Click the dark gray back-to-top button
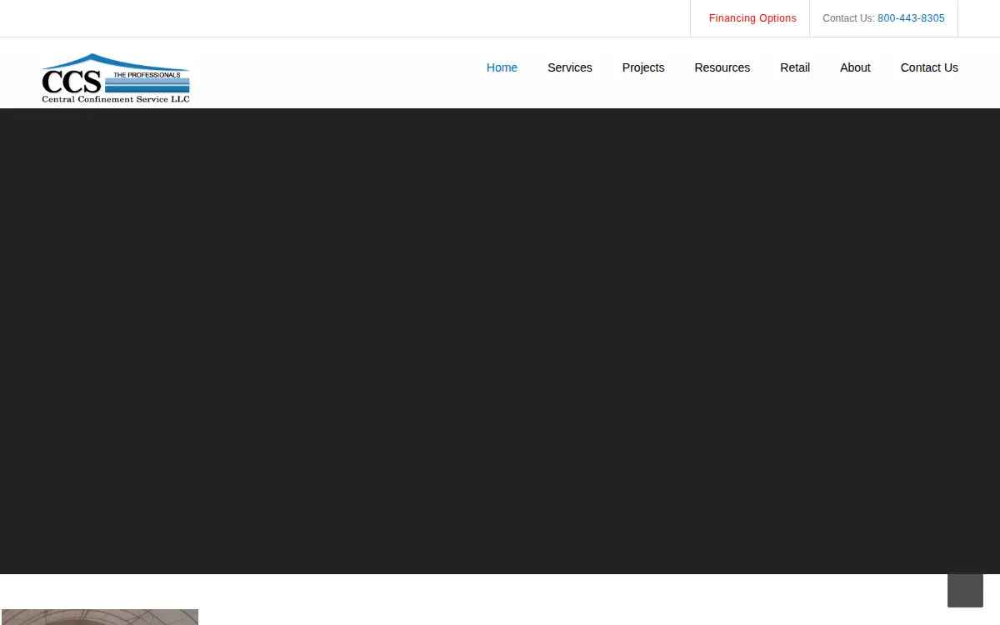Screen dimensions: 1000x625 pyautogui.click(x=965, y=590)
